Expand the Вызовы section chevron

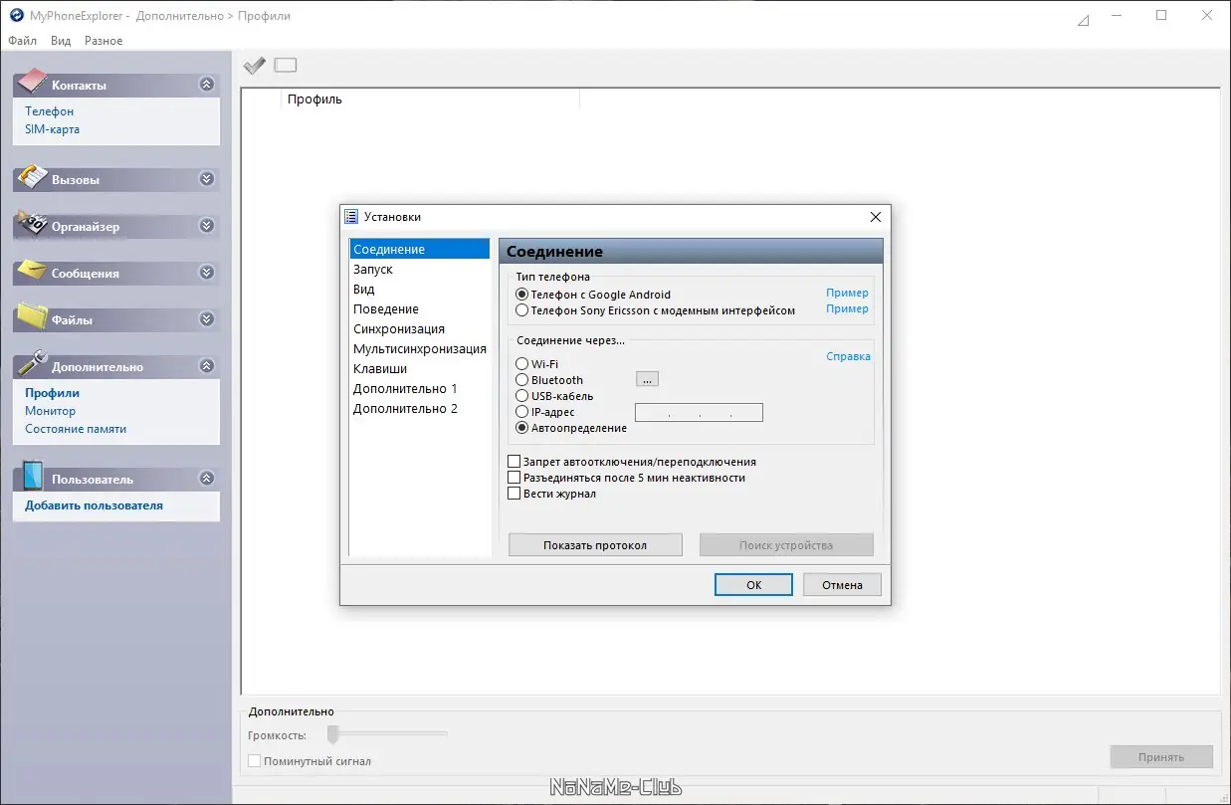coord(206,179)
